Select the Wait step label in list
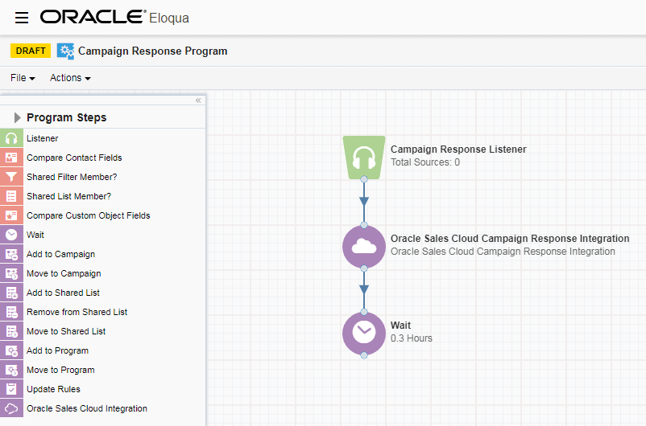Image resolution: width=646 pixels, height=426 pixels. 35,236
